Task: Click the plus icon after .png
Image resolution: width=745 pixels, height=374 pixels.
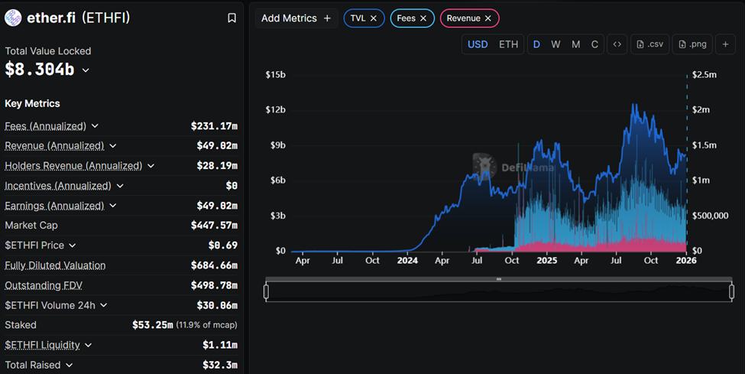Action: point(726,44)
